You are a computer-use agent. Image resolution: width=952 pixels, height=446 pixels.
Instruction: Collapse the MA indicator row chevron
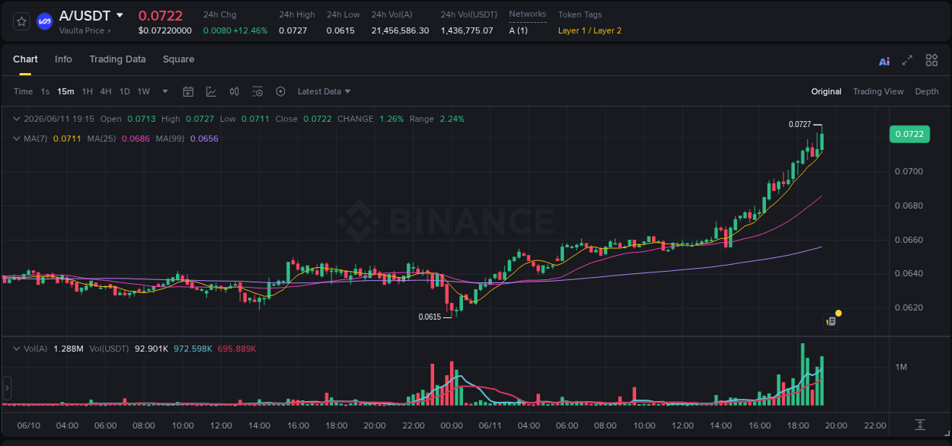coord(17,139)
